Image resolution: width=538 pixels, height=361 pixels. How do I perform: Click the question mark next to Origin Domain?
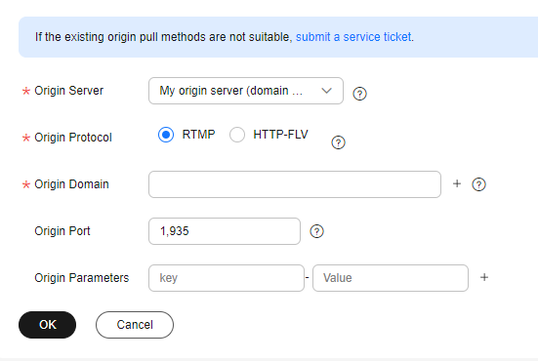click(x=478, y=184)
